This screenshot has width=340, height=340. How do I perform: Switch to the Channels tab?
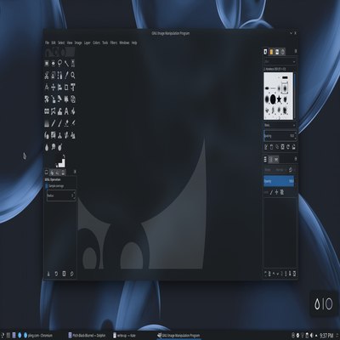click(271, 160)
